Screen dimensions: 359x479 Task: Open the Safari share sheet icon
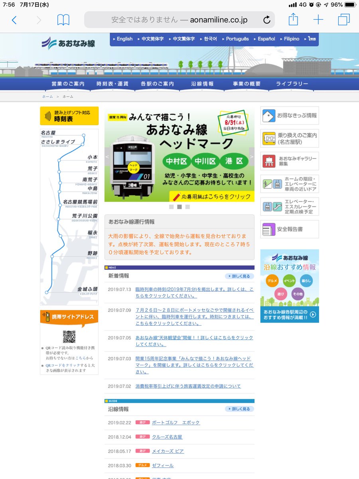click(293, 19)
